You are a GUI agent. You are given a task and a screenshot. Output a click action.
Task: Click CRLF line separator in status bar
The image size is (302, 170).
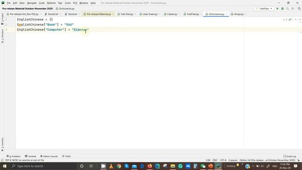[215, 160]
